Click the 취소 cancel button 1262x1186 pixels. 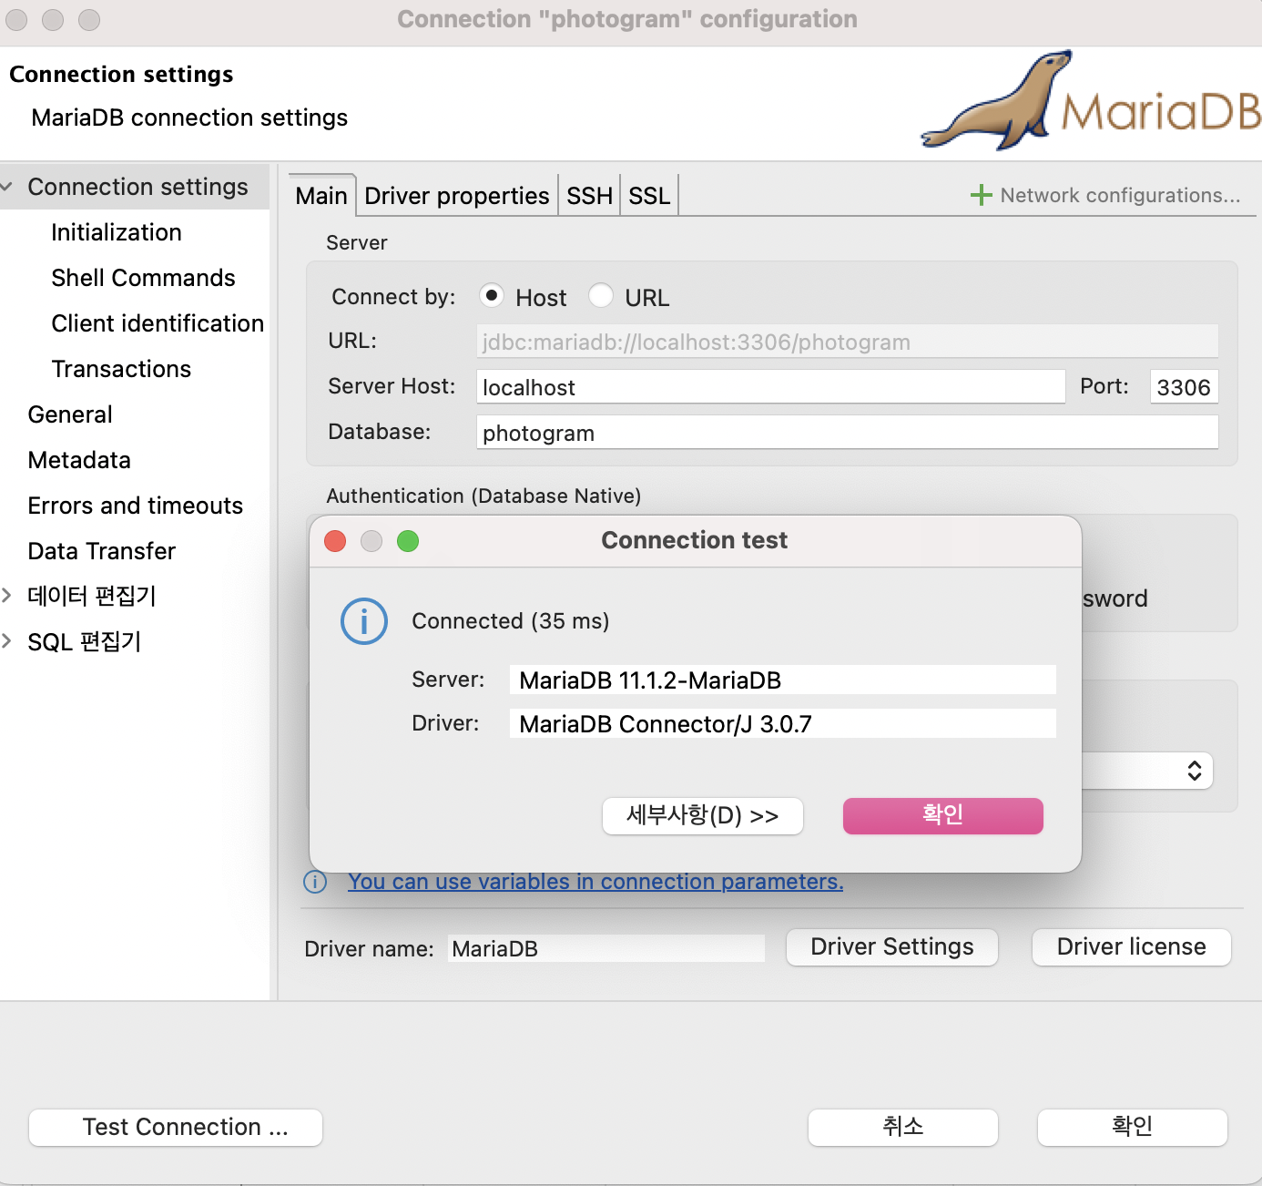(903, 1128)
